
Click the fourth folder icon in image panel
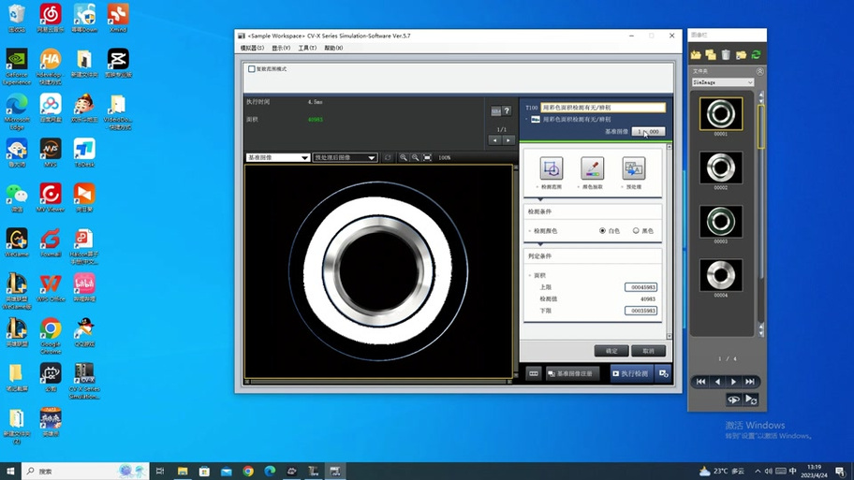[x=741, y=54]
